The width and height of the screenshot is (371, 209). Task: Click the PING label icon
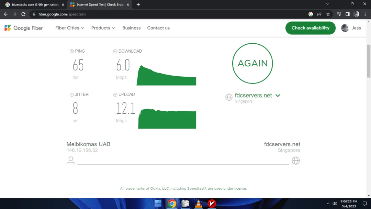tap(72, 51)
